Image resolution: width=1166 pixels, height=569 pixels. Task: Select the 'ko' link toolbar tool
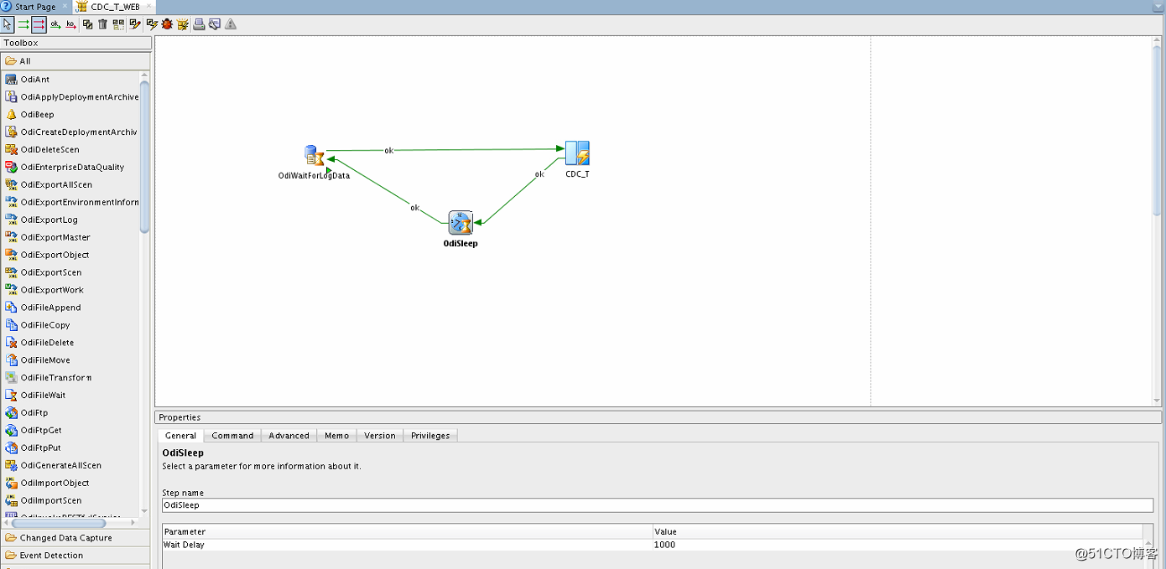pyautogui.click(x=70, y=24)
